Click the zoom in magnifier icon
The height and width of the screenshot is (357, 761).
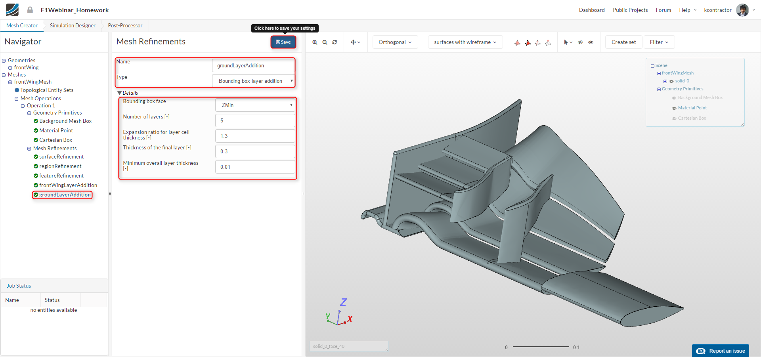pyautogui.click(x=315, y=42)
